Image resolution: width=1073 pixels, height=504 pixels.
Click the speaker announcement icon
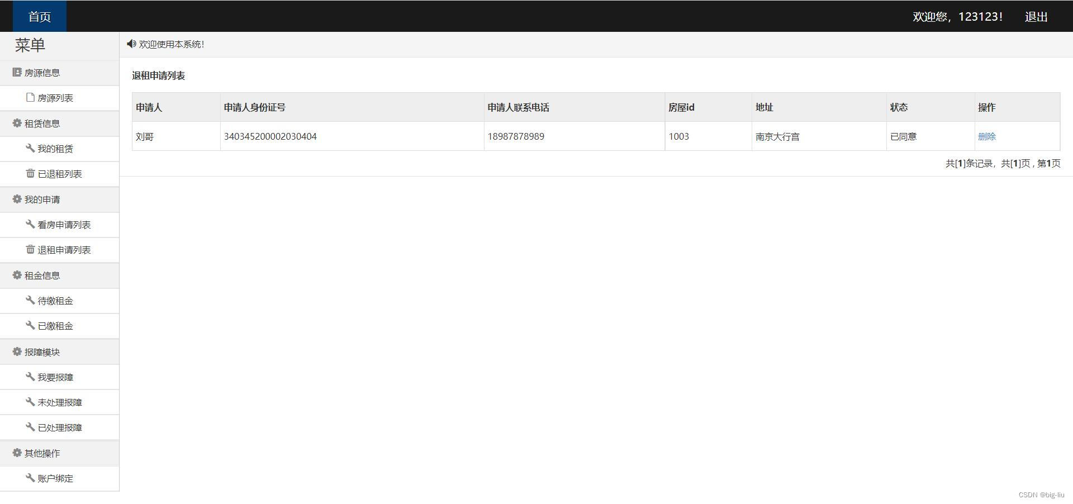[131, 44]
